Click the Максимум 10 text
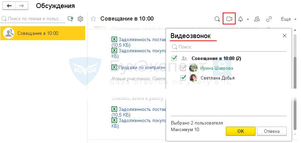The height and width of the screenshot is (143, 301). point(185,130)
